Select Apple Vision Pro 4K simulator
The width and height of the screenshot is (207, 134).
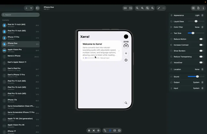coord(20,126)
